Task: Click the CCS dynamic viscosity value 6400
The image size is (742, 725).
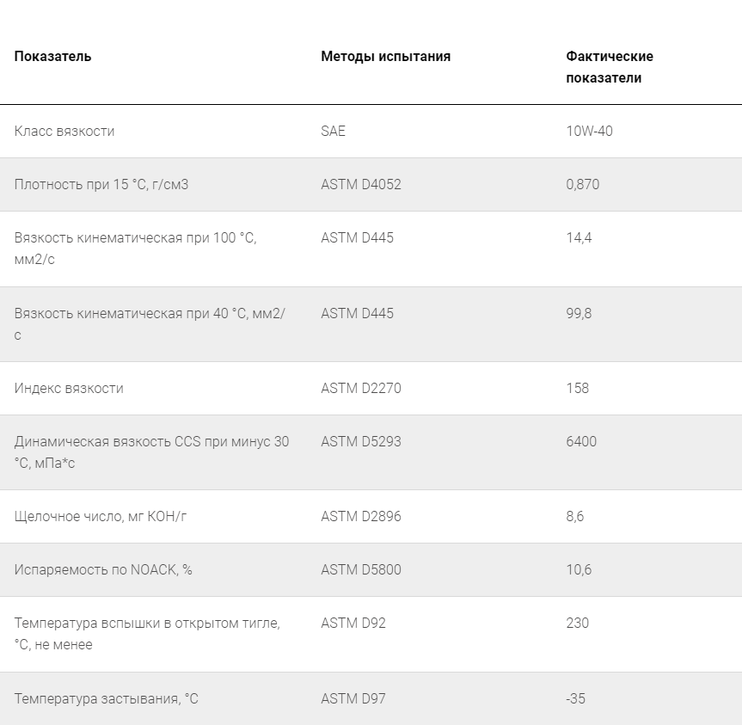Action: pyautogui.click(x=581, y=442)
